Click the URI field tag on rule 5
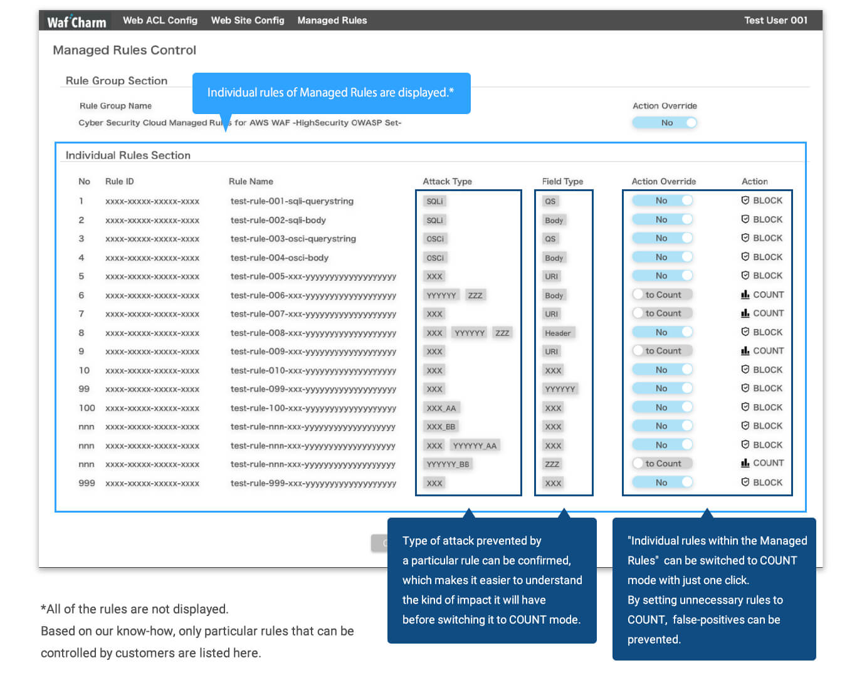 pyautogui.click(x=552, y=276)
